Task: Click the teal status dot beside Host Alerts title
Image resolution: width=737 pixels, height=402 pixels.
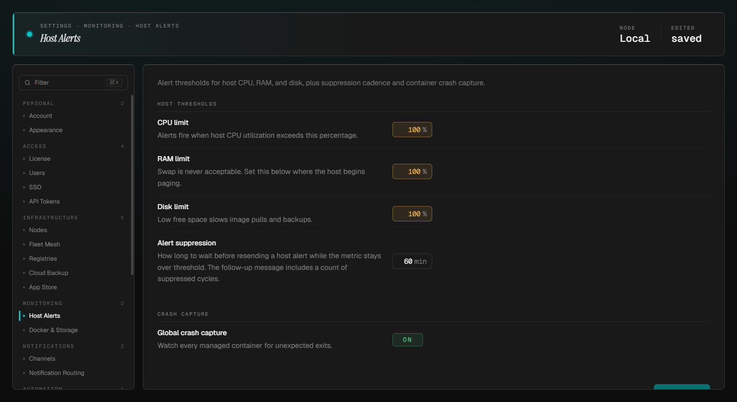Action: (x=30, y=34)
